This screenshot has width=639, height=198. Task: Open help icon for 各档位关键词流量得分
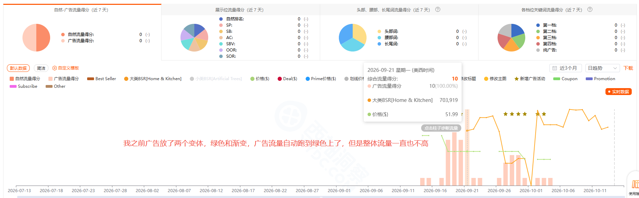[590, 10]
